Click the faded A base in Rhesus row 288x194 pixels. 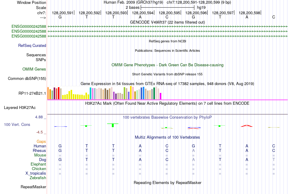tap(193, 150)
